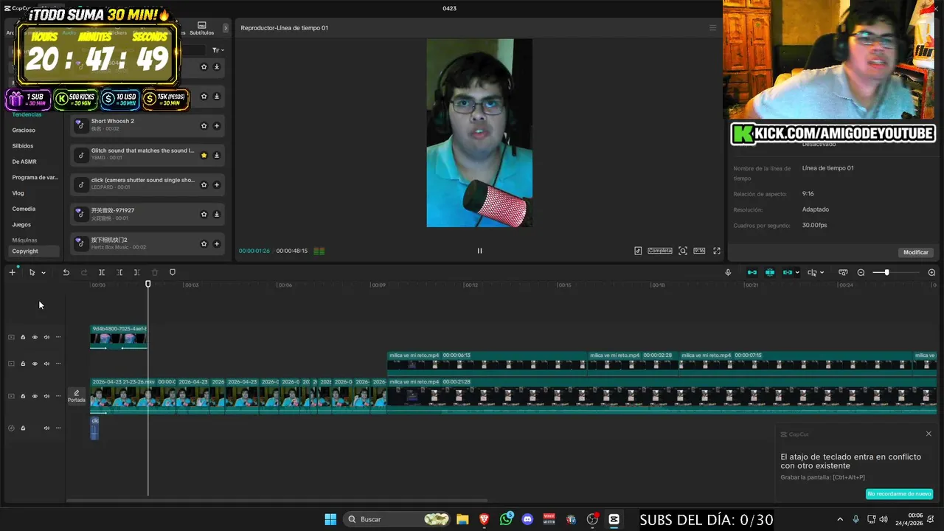
Task: Mute the audio track speaker icon
Action: click(x=46, y=428)
